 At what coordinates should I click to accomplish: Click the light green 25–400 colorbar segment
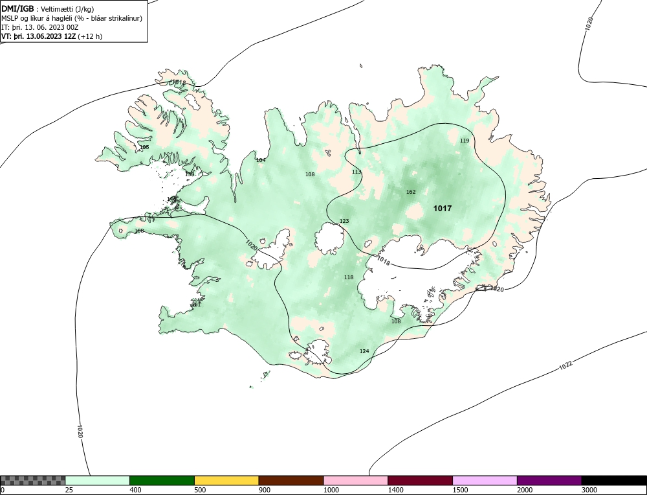(98, 481)
